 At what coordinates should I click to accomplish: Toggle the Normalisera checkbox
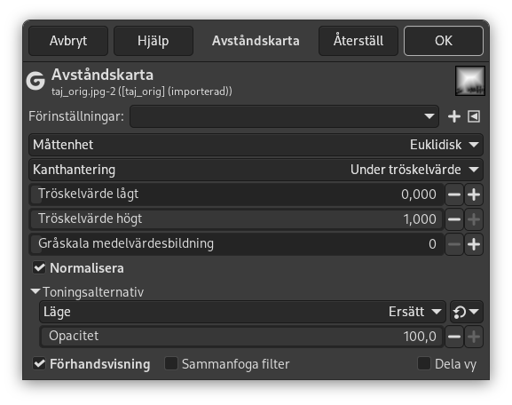[x=39, y=268]
